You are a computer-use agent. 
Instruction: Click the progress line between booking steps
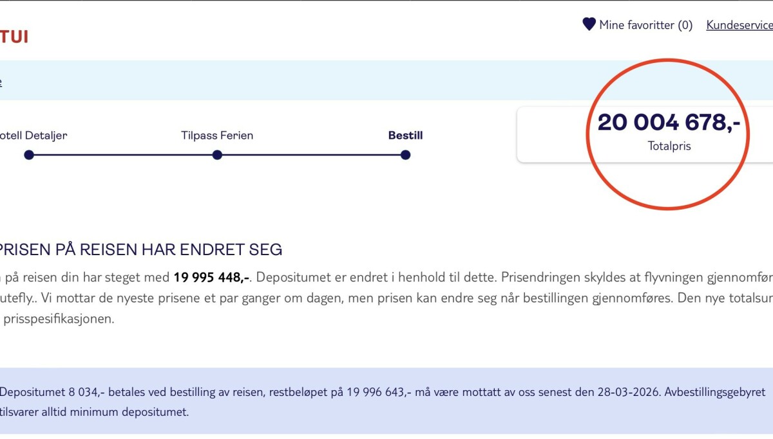pos(122,155)
